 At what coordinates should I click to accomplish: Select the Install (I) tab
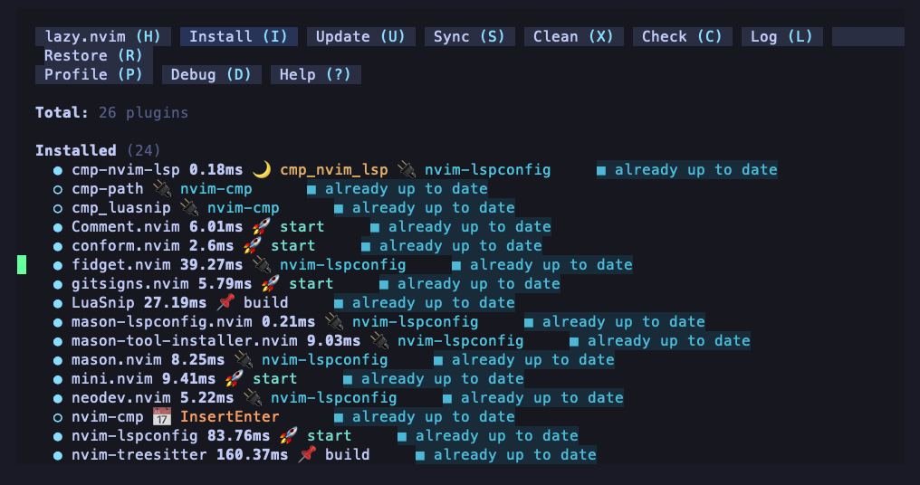click(x=239, y=36)
